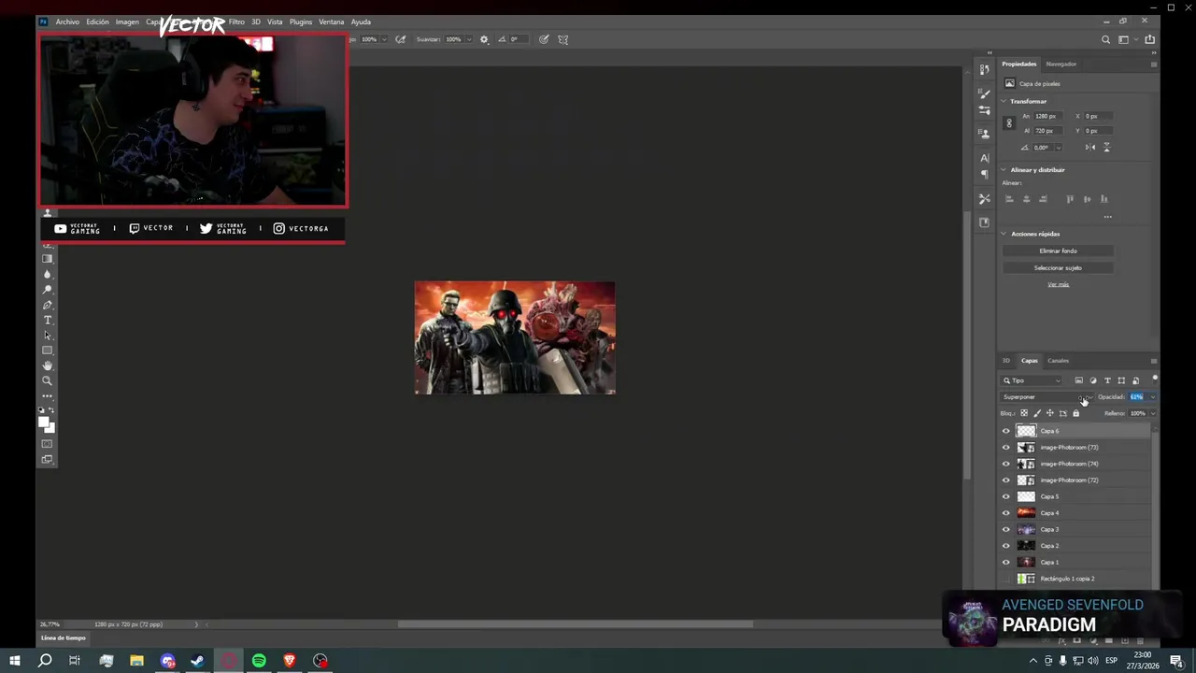Open brush smoothing gear options
Image resolution: width=1196 pixels, height=673 pixels.
(484, 39)
